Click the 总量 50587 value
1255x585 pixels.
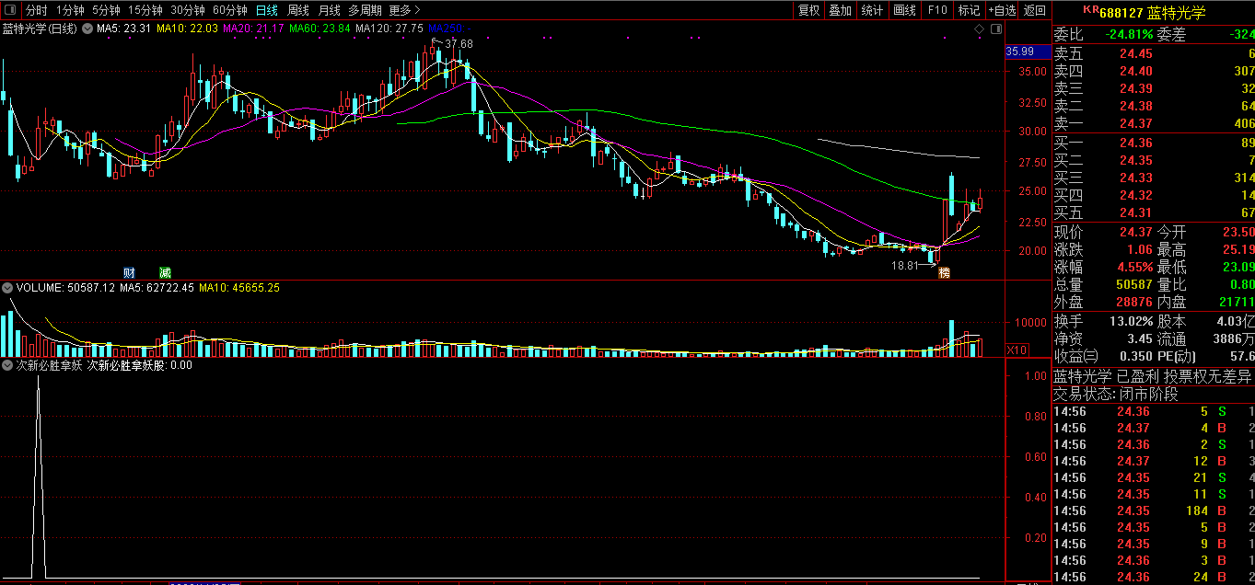[1133, 284]
